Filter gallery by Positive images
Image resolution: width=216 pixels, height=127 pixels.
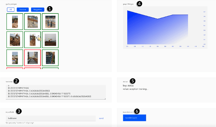(x=23, y=9)
